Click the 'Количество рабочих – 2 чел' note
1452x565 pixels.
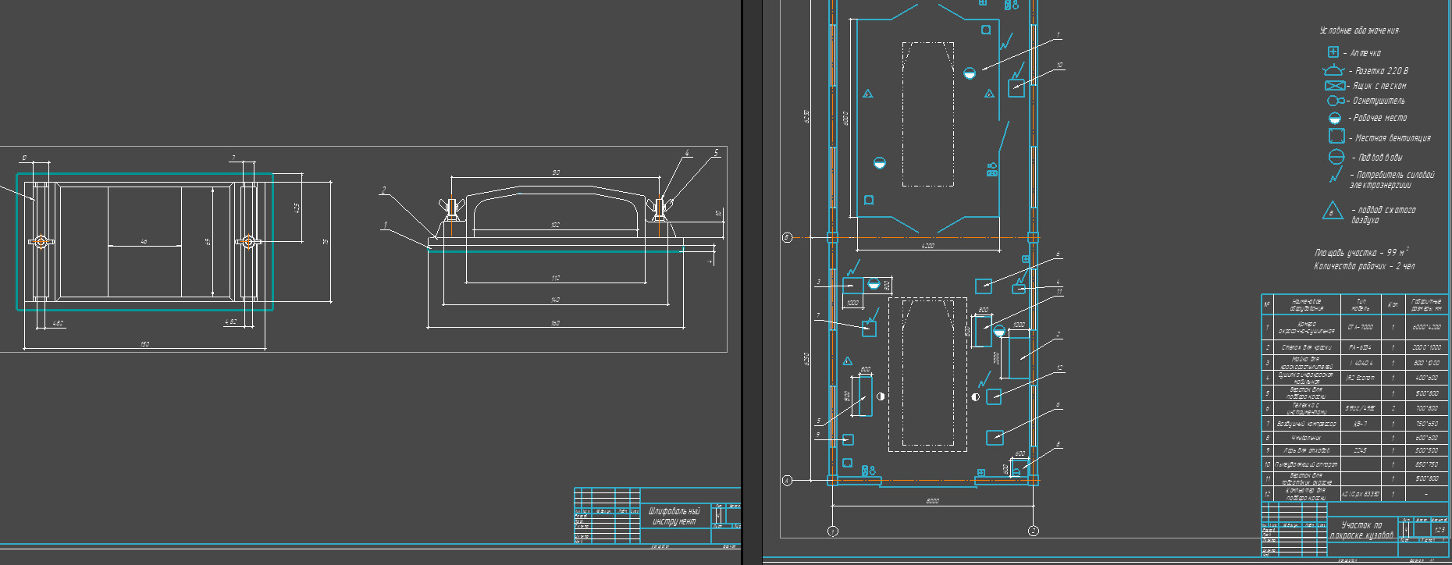click(1364, 266)
